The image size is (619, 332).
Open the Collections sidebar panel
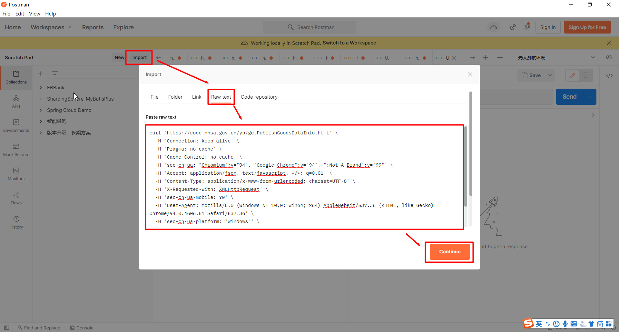16,77
